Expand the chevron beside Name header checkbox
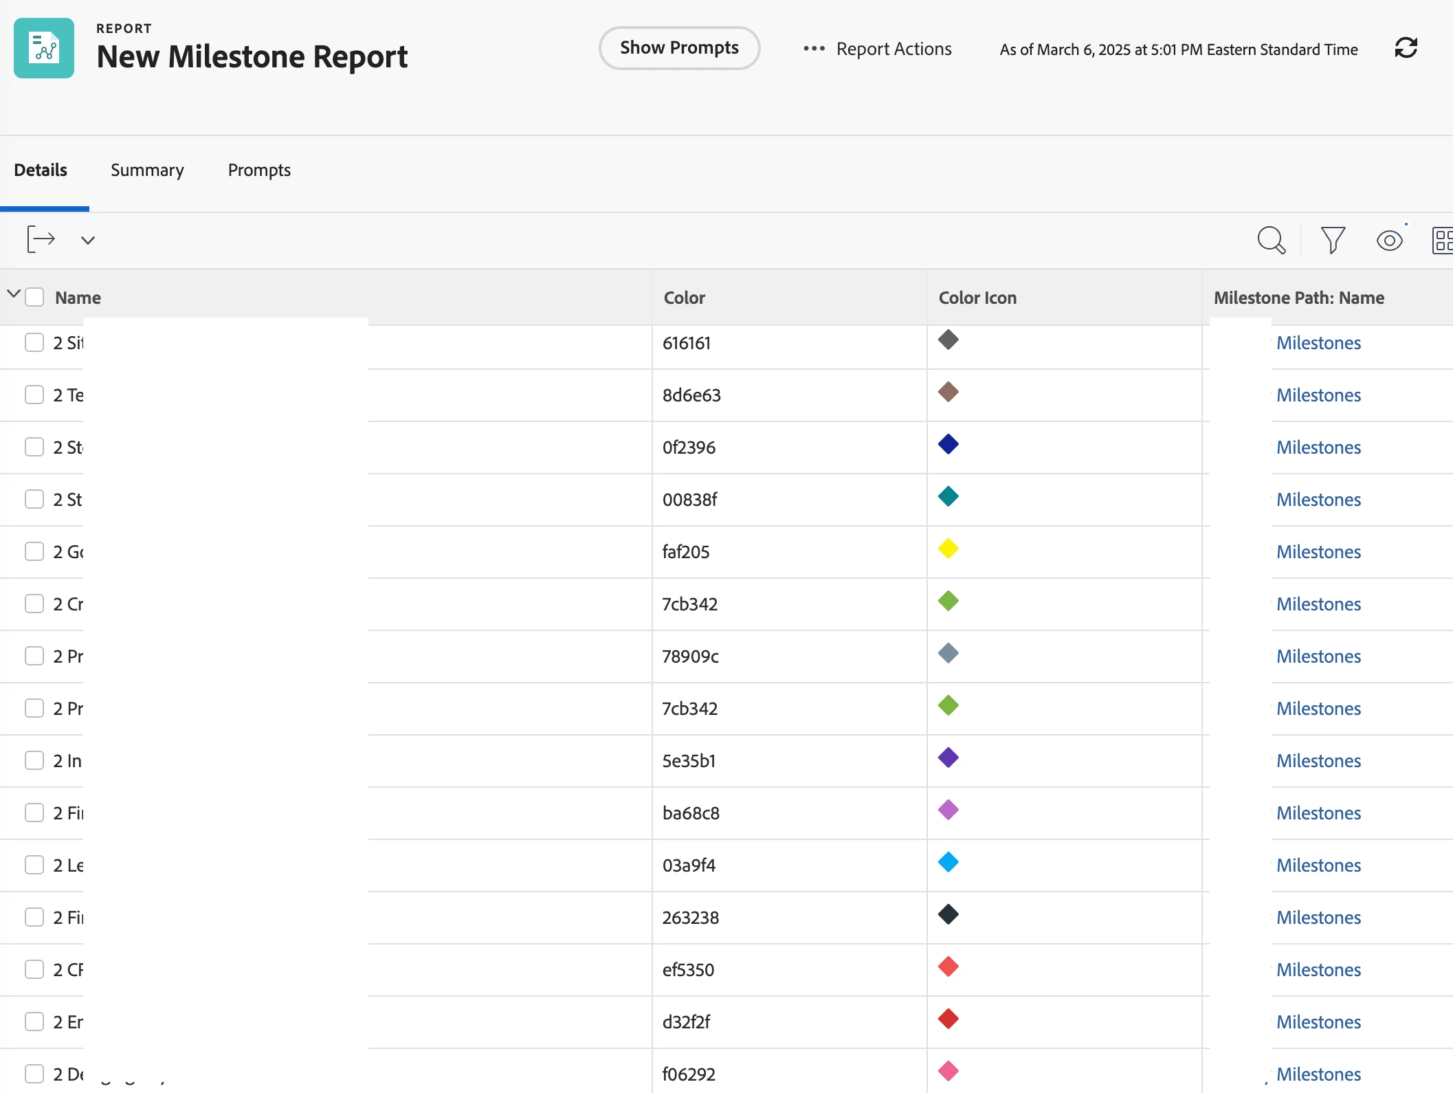Screen dimensions: 1453x1093 tap(13, 294)
